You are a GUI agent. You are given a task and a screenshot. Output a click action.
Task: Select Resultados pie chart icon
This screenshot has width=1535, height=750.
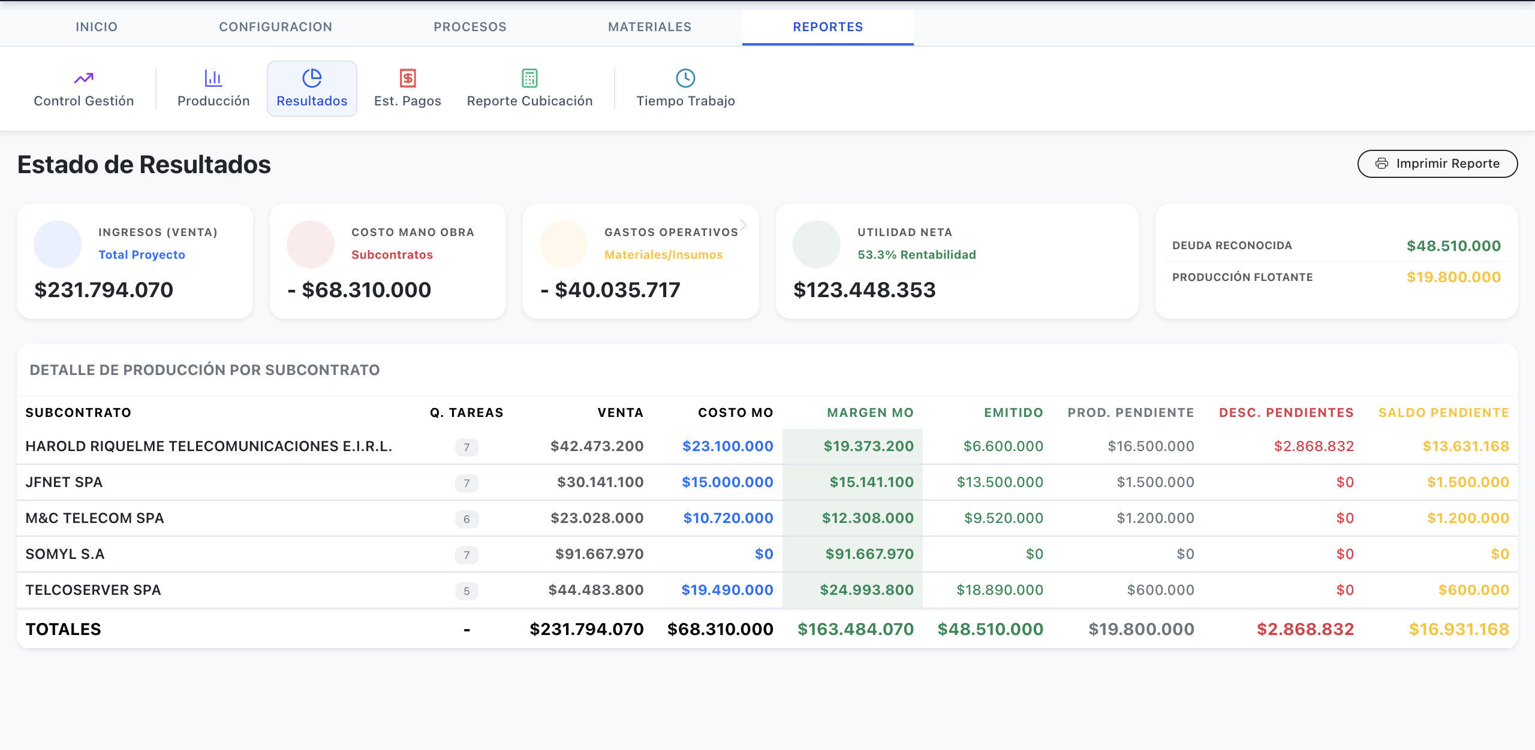tap(312, 78)
